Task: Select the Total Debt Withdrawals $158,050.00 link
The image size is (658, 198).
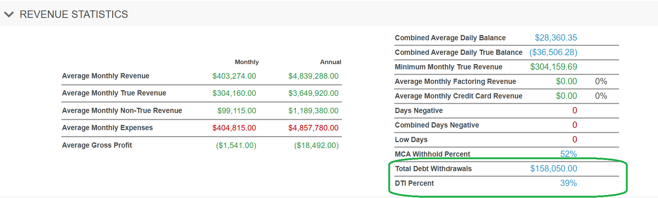Action: coord(553,169)
